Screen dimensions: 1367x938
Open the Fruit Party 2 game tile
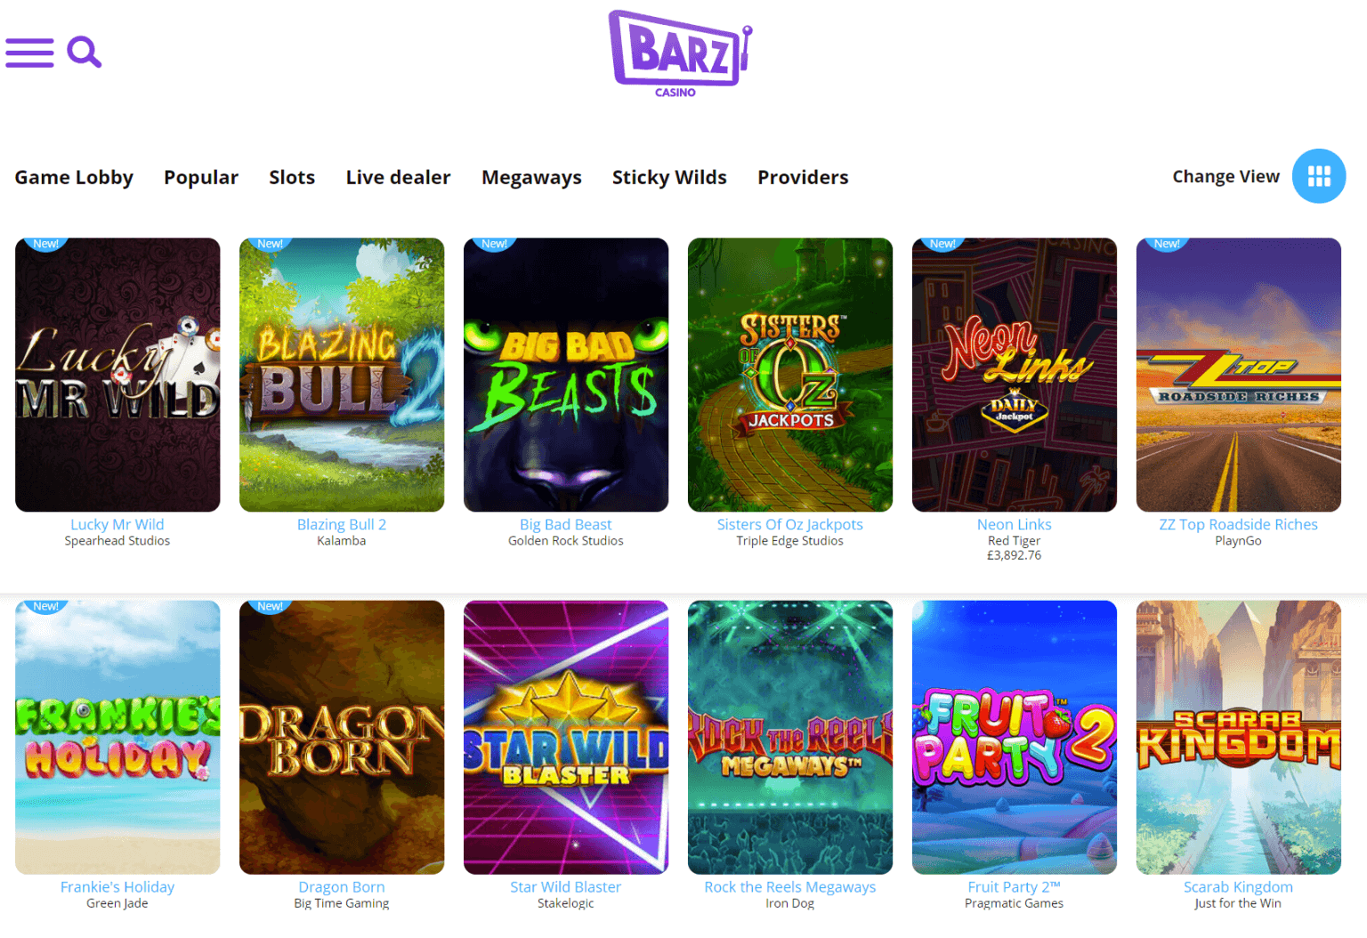point(1015,737)
